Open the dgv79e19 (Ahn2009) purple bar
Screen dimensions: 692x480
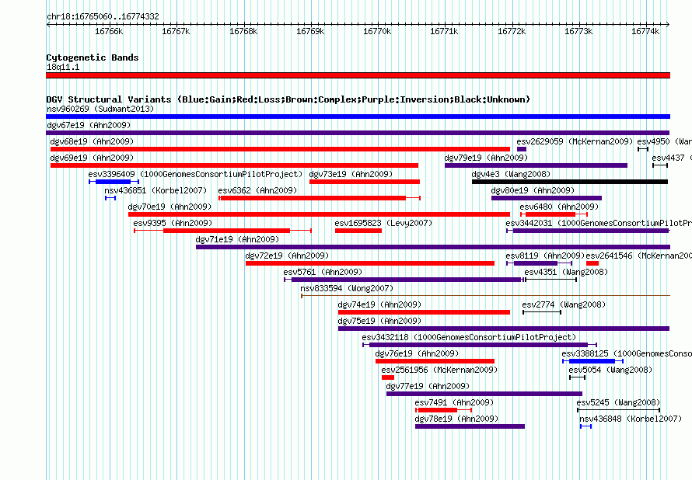(x=536, y=165)
